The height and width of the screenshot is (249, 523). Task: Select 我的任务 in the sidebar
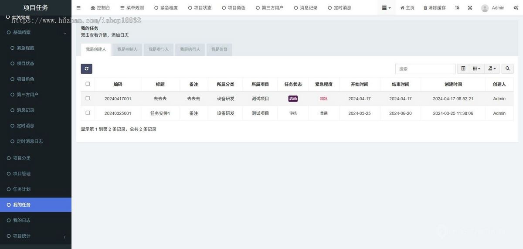(36, 205)
